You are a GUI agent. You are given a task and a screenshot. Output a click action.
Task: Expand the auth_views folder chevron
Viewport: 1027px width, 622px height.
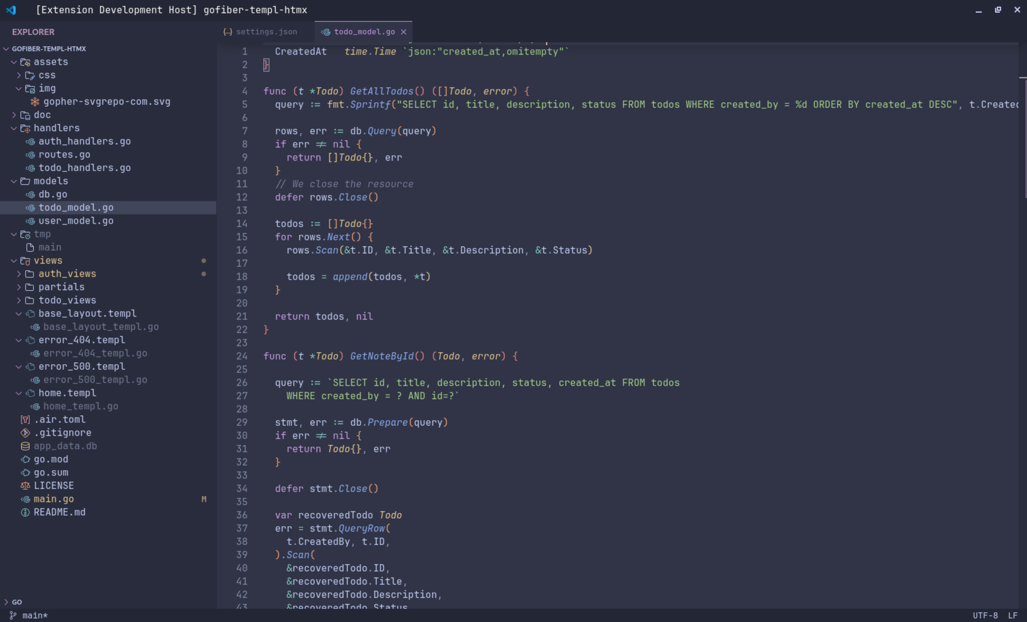[19, 274]
